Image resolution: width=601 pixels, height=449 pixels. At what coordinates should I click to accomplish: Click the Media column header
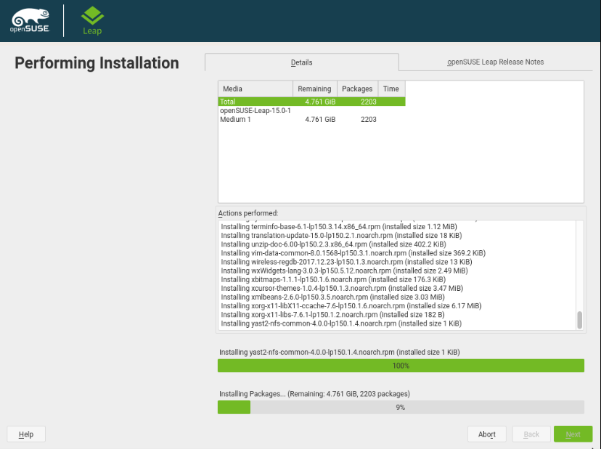(x=255, y=89)
